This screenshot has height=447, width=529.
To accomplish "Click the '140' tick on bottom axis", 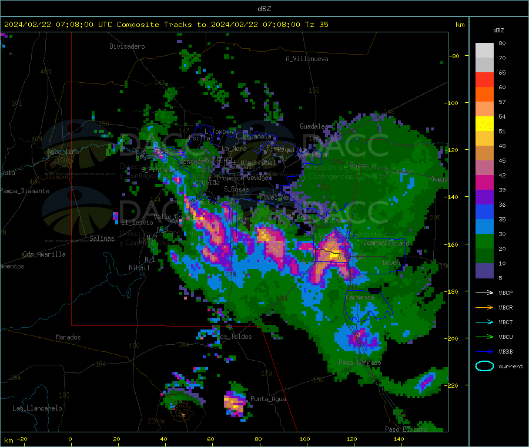I will 399,439.
